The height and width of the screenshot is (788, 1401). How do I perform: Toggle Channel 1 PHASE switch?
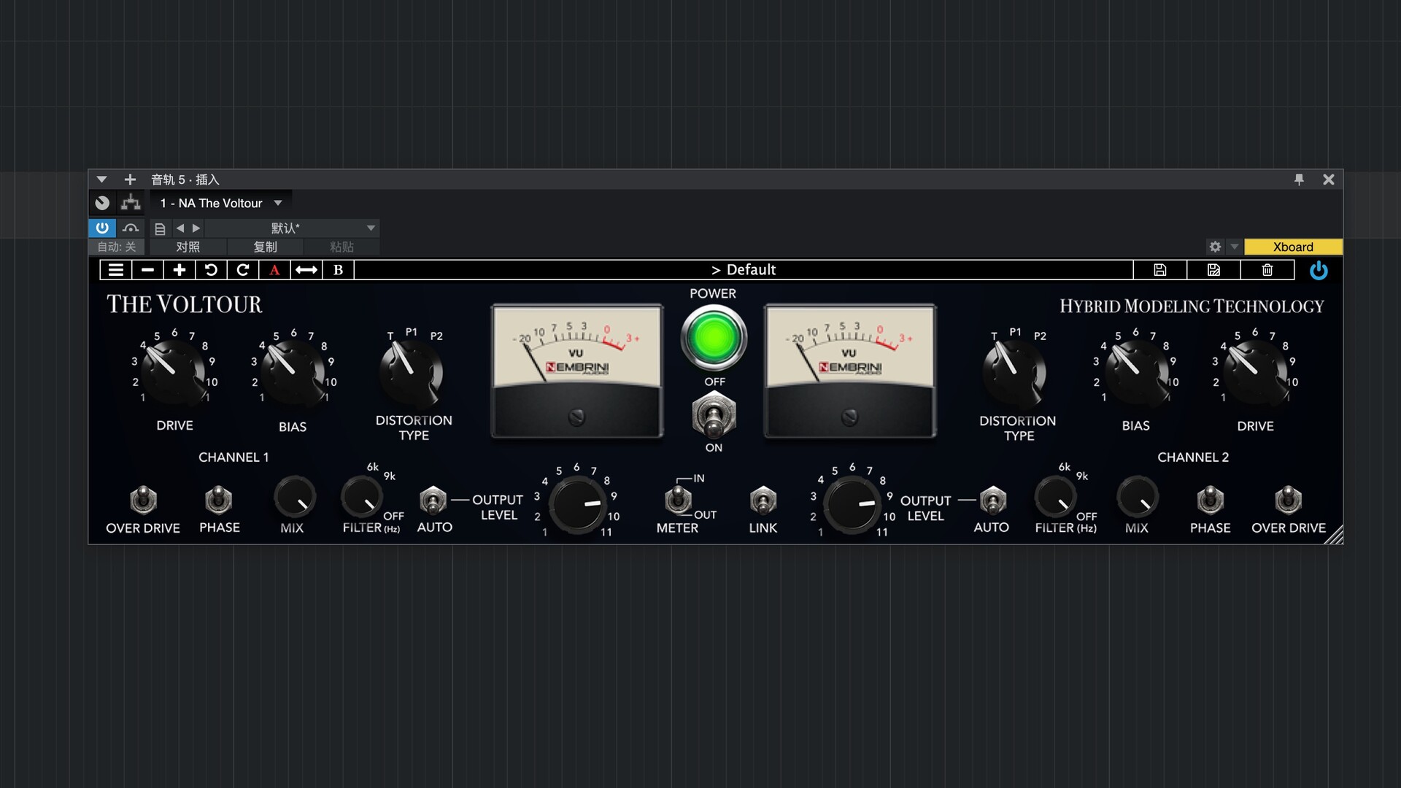pos(218,500)
